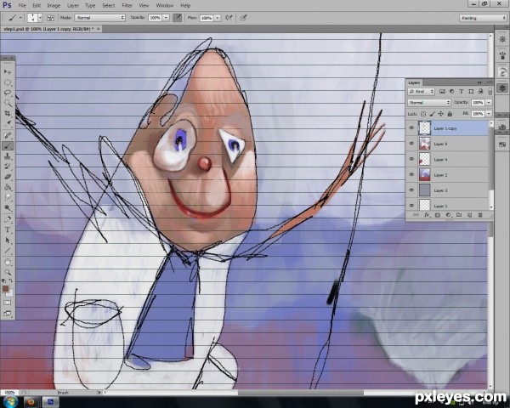
Task: Add a layer mask
Action: point(438,215)
